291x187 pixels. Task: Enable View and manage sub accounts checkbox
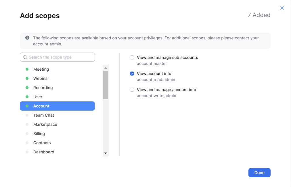pos(132,57)
